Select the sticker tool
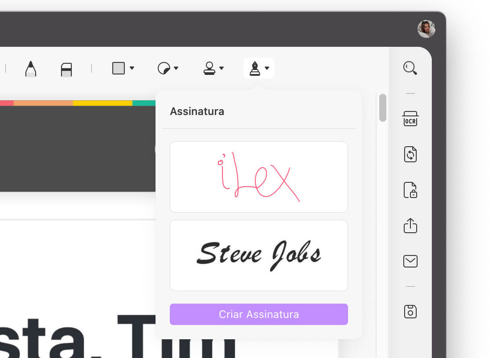Screen dimensions: 496x358 [164, 68]
